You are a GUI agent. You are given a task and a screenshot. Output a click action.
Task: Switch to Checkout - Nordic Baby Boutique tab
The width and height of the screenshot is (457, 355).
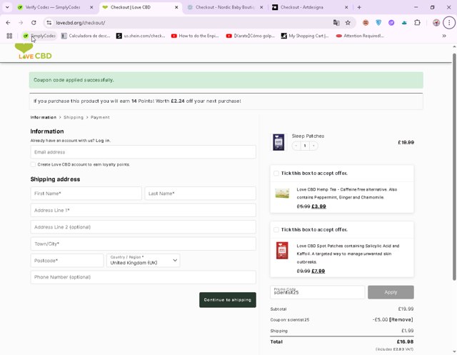(x=225, y=7)
